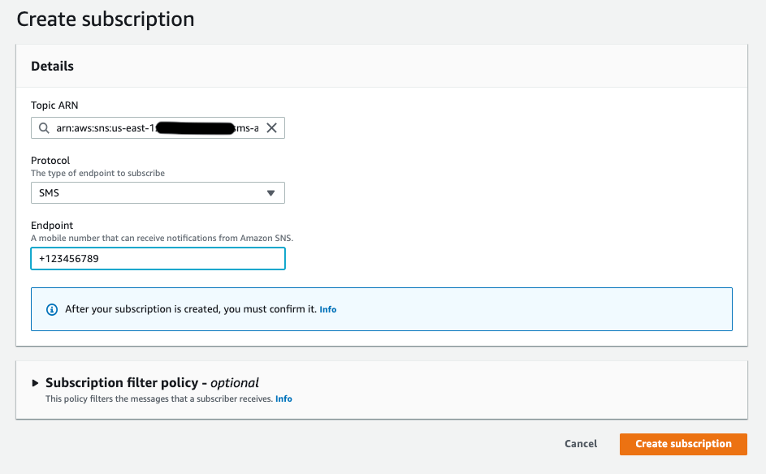
Task: Click the Create subscription page title
Action: 104,19
